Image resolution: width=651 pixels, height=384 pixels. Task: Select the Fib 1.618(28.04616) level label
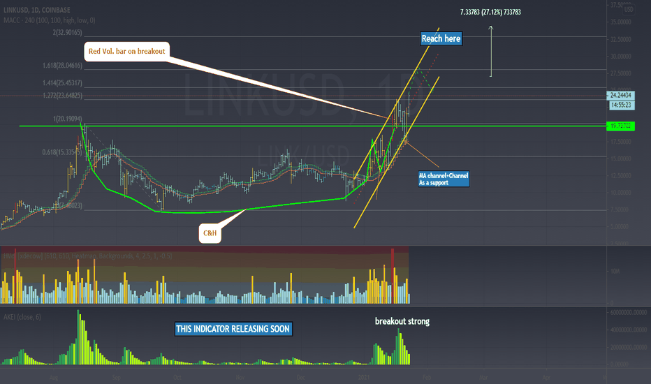[x=62, y=66]
